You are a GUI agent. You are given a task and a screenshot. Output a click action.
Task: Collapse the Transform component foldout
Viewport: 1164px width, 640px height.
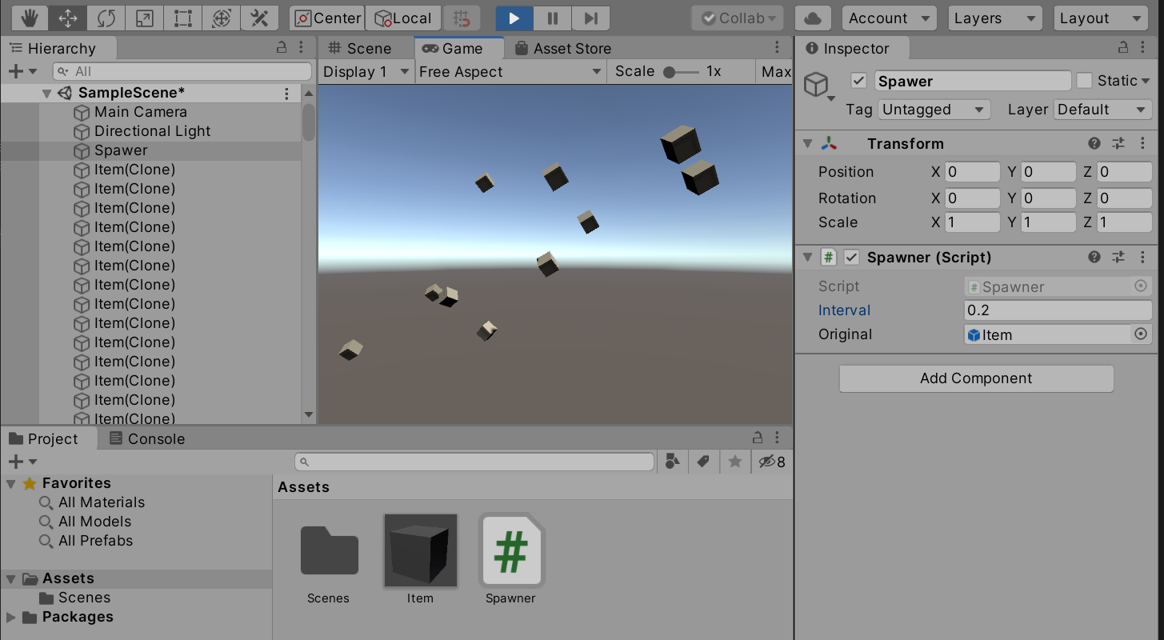(807, 144)
